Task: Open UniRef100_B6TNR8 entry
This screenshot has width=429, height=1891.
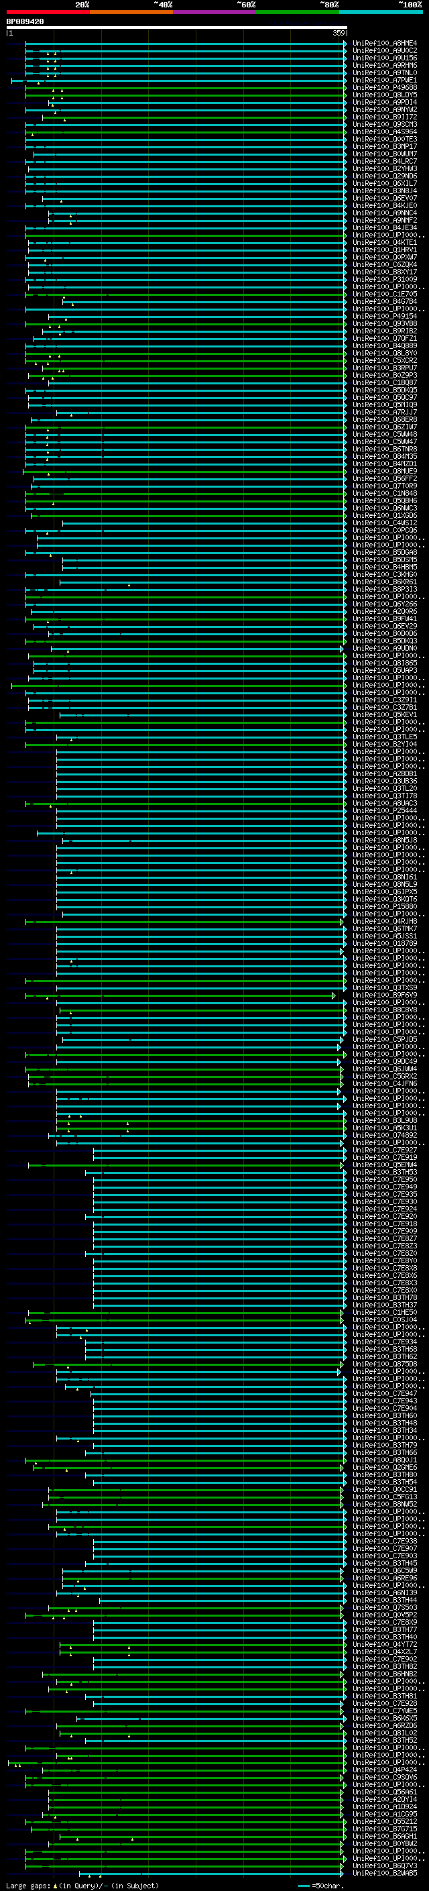Action: [385, 449]
